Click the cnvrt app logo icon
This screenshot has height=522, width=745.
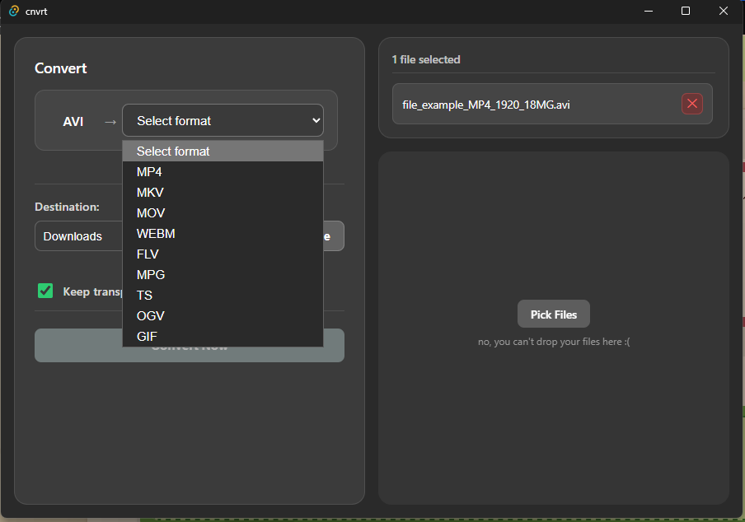[x=14, y=11]
